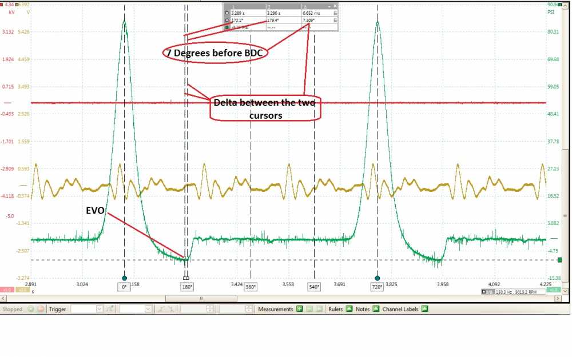This screenshot has width=572, height=357.
Task: Click the scroll right arrow
Action: pyautogui.click(x=558, y=298)
